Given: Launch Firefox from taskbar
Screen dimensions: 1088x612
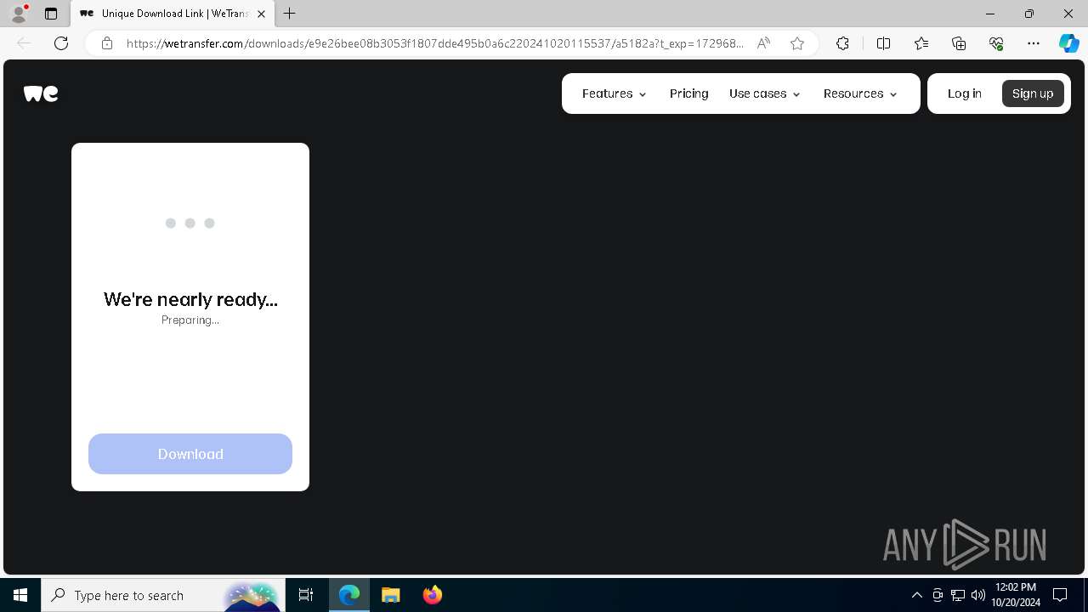Looking at the screenshot, I should [x=433, y=595].
